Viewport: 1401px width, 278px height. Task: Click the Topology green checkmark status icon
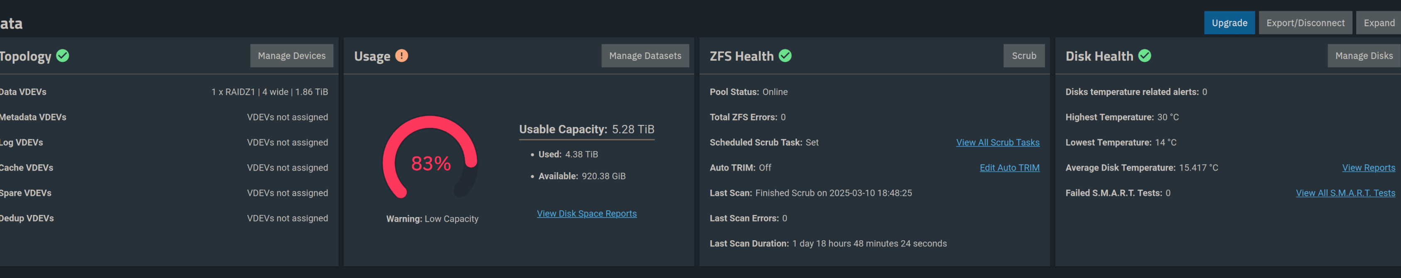pos(63,56)
